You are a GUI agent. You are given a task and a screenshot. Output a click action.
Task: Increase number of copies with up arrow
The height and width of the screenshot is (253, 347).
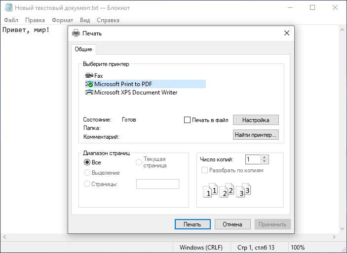coord(265,158)
